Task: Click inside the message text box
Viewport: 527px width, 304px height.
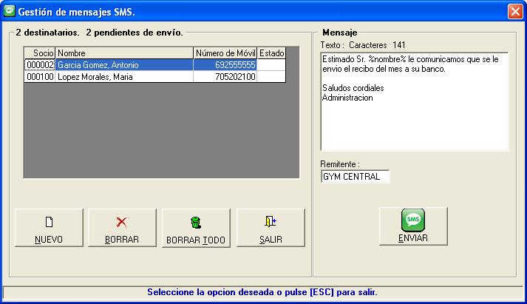Action: [415, 101]
